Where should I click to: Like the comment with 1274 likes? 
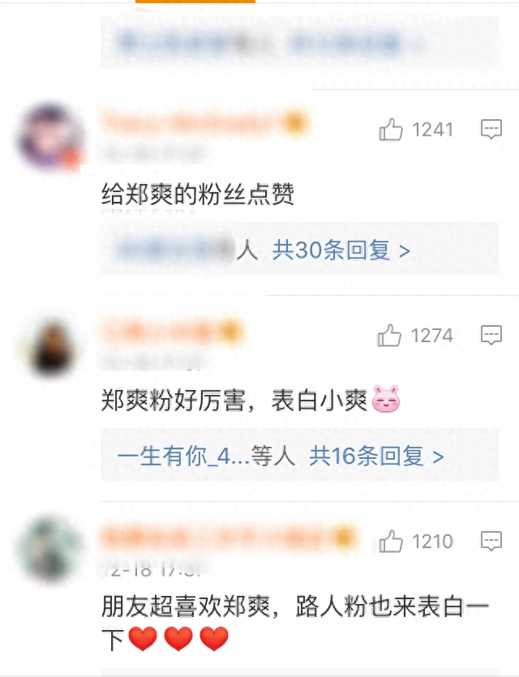pyautogui.click(x=389, y=336)
